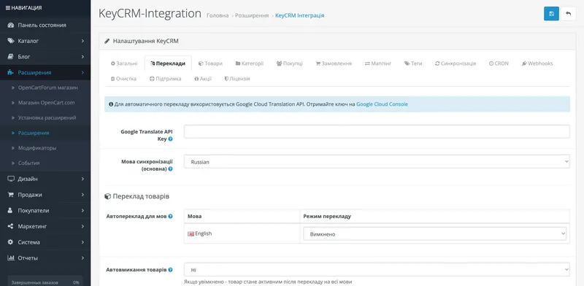
Task: Click the back arrow button
Action: pyautogui.click(x=569, y=14)
